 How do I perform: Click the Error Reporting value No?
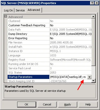70,38
